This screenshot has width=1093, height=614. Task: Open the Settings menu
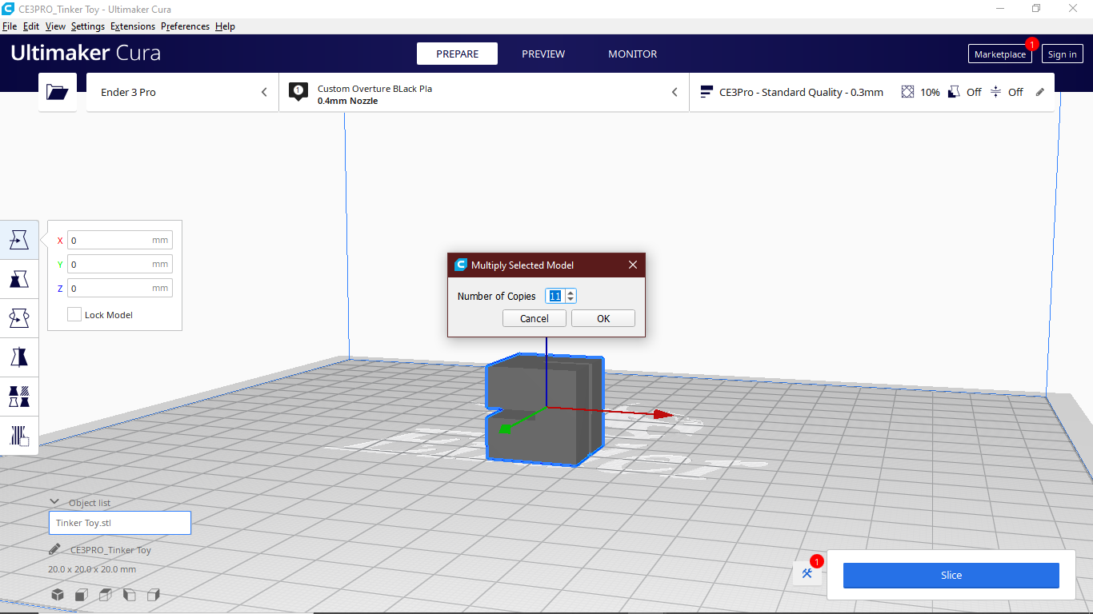88,26
